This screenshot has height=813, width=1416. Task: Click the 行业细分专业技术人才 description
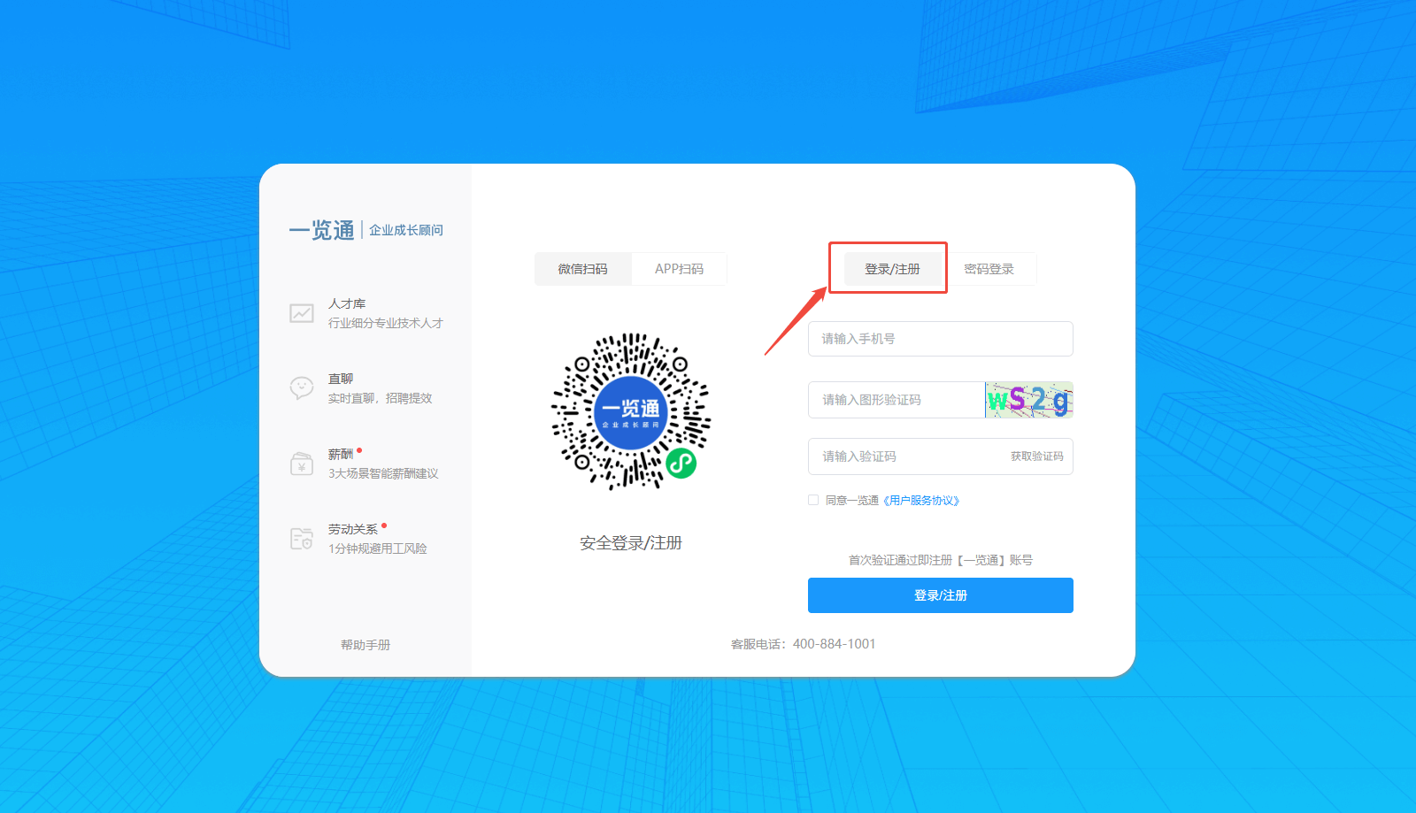click(x=386, y=323)
